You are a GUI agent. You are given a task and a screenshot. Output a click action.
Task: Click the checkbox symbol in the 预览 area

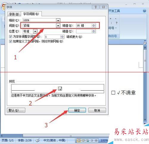pyautogui.click(x=60, y=89)
